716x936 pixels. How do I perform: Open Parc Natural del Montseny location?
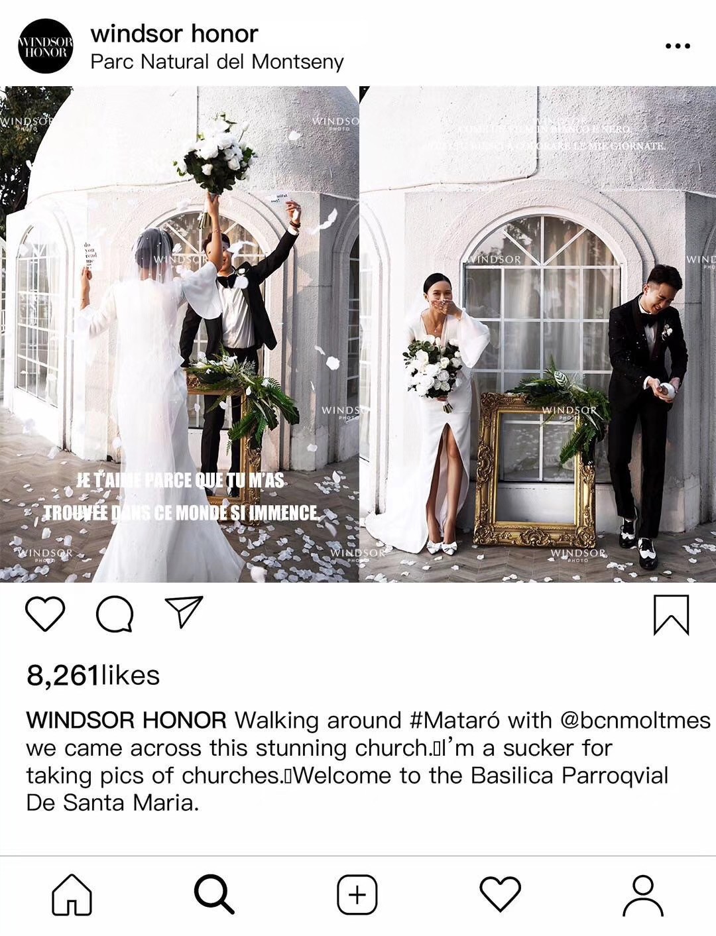tap(217, 62)
